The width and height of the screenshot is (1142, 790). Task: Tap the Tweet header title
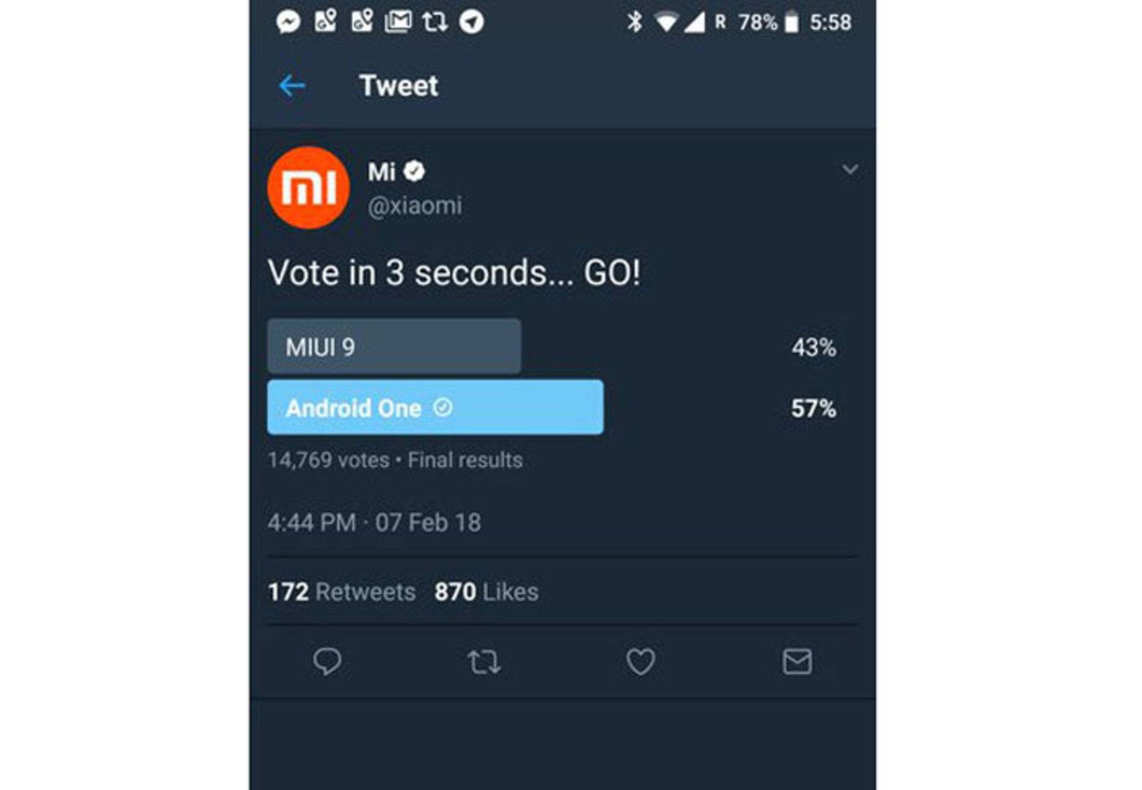tap(399, 86)
